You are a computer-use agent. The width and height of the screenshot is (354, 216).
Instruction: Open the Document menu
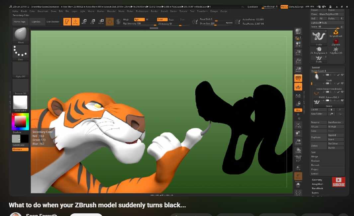coord(43,11)
